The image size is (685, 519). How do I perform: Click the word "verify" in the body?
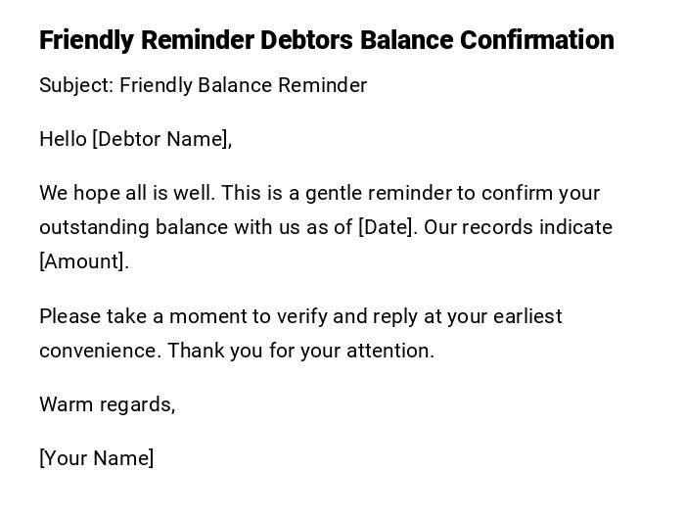[304, 316]
